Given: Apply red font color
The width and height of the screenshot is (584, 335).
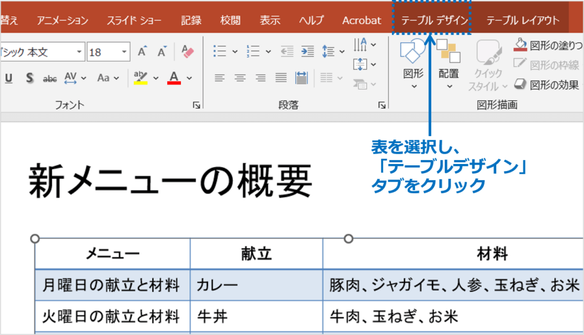Looking at the screenshot, I should (174, 78).
